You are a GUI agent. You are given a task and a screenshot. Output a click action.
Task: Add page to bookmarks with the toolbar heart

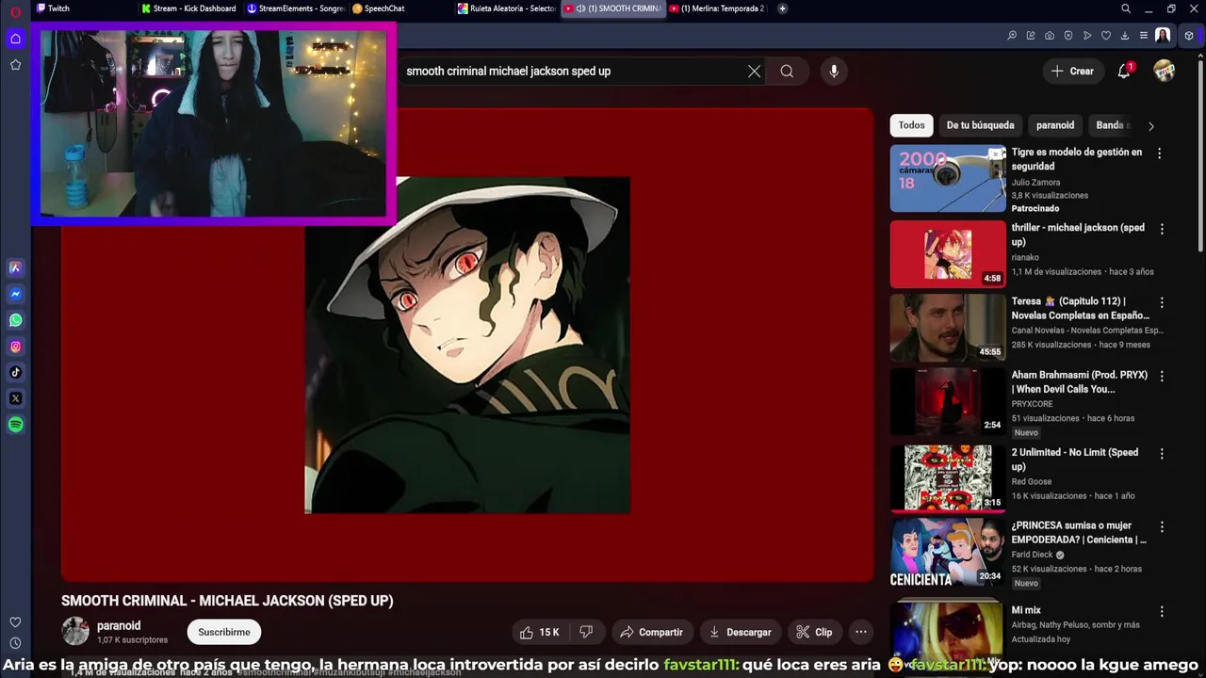pos(1106,36)
